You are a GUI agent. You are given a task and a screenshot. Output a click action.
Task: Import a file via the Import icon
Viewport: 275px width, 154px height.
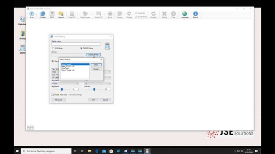click(61, 15)
